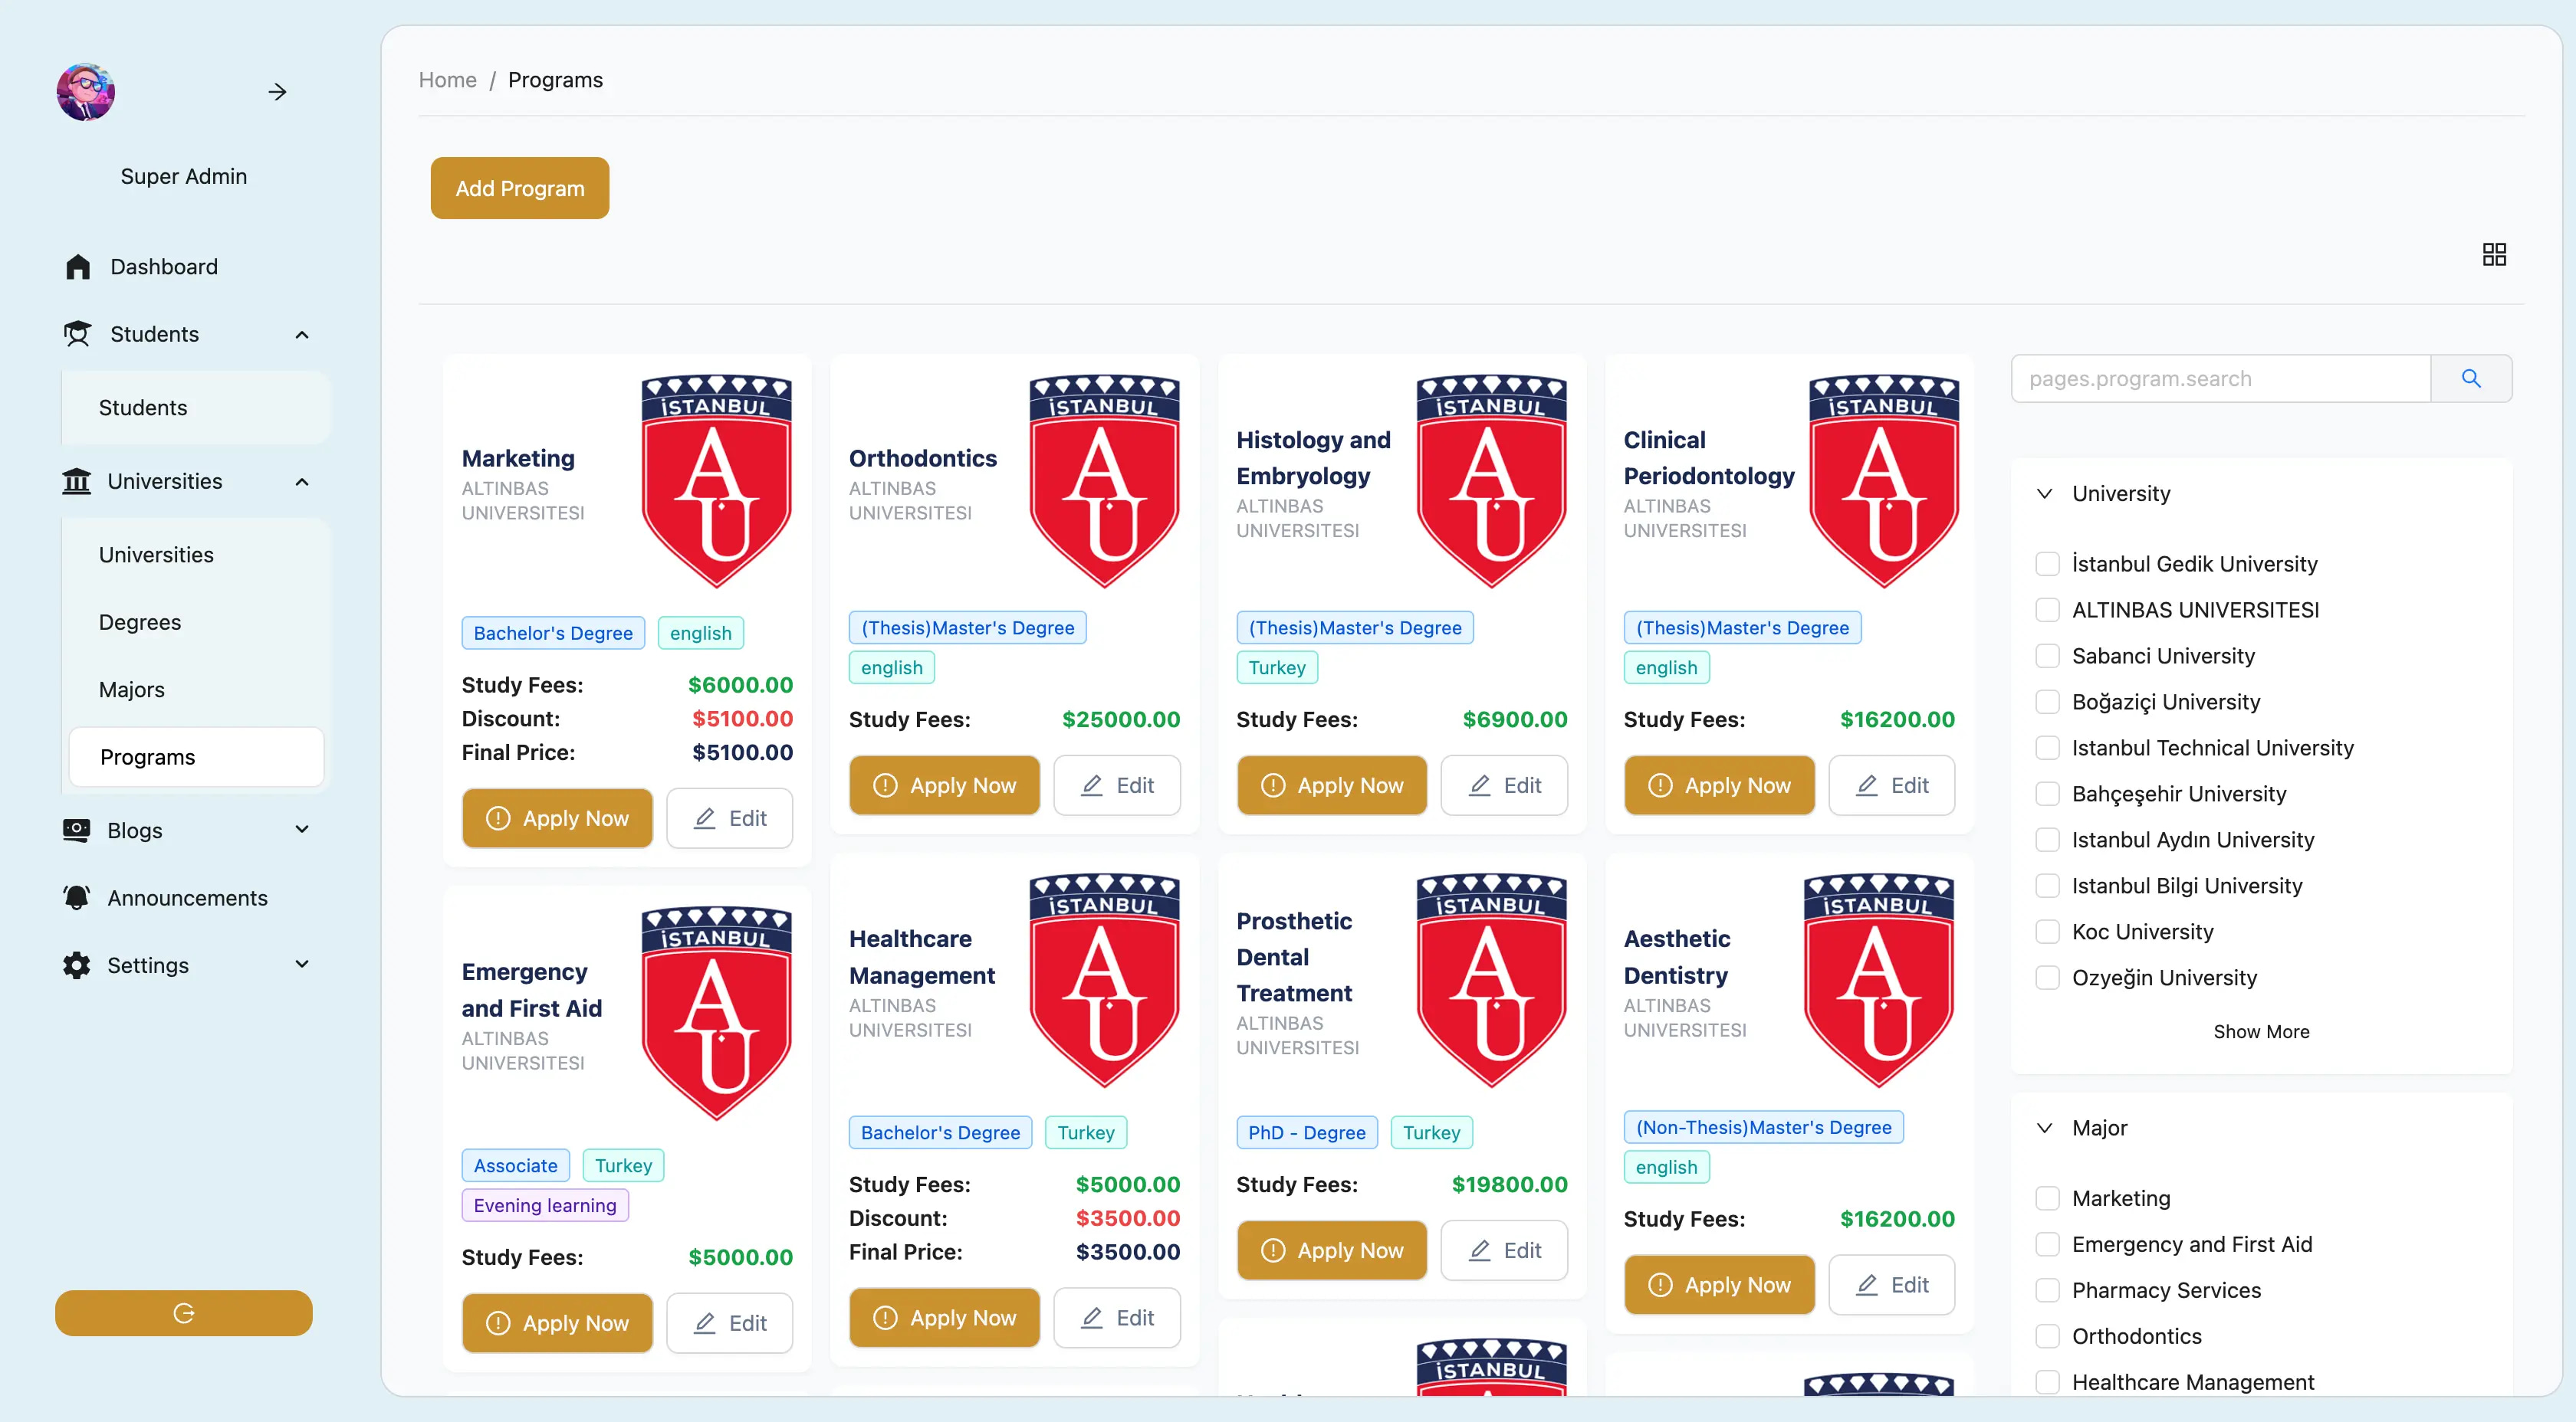The width and height of the screenshot is (2576, 1422).
Task: Check the ALTINBAS UNIVERSITESI filter checkbox
Action: (x=2047, y=610)
